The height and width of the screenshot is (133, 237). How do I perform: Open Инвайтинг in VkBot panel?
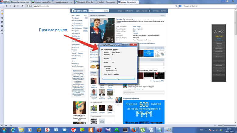[x=219, y=57]
